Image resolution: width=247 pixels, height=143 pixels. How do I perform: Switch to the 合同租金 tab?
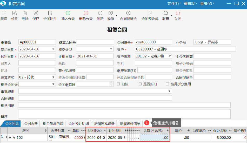(12, 123)
